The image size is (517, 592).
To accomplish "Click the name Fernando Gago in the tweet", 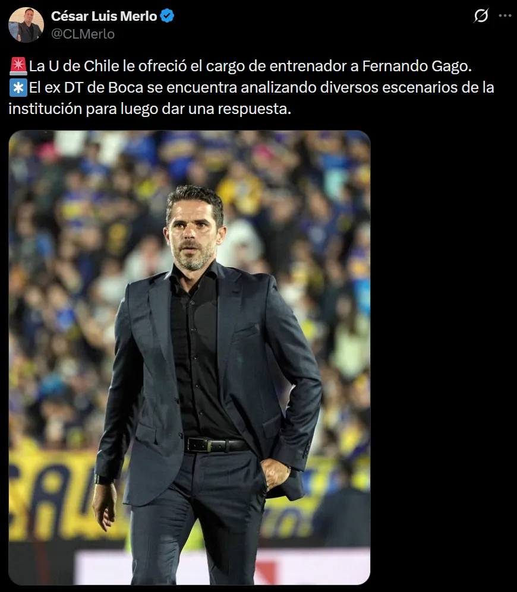I will (417, 66).
